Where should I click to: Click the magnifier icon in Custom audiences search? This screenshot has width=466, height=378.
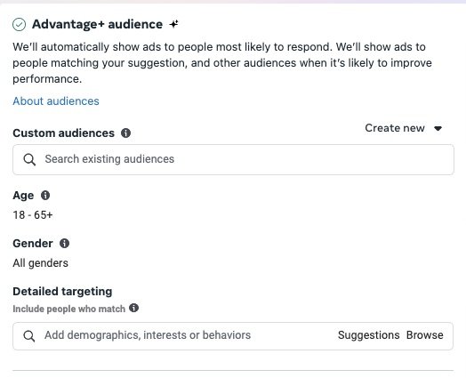click(x=29, y=159)
